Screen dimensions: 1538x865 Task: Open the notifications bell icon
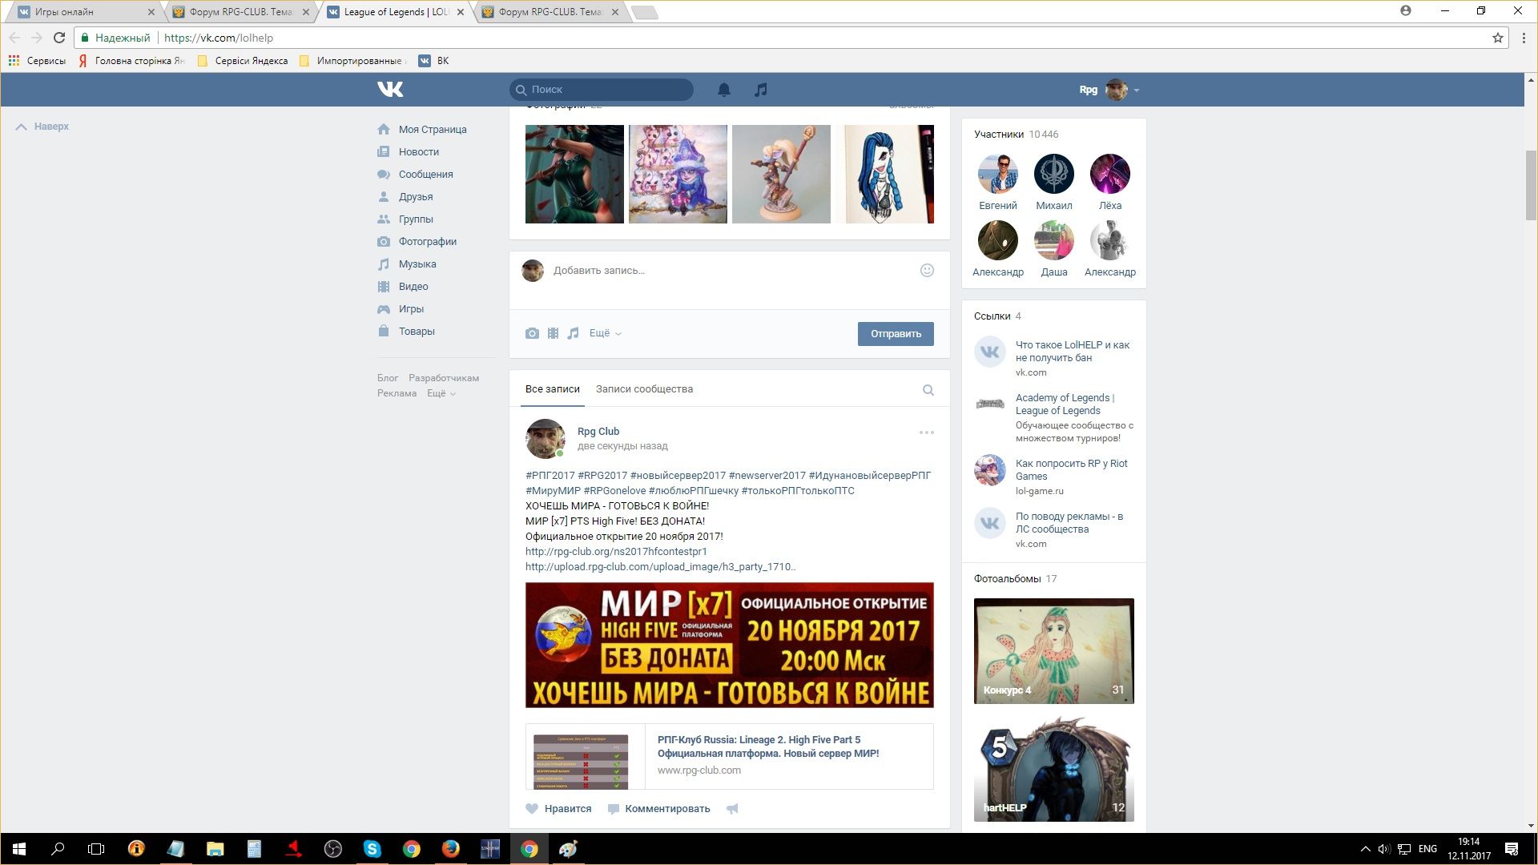(724, 90)
